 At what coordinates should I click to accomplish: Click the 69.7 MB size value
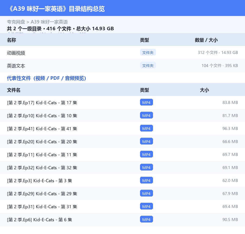coord(230,154)
